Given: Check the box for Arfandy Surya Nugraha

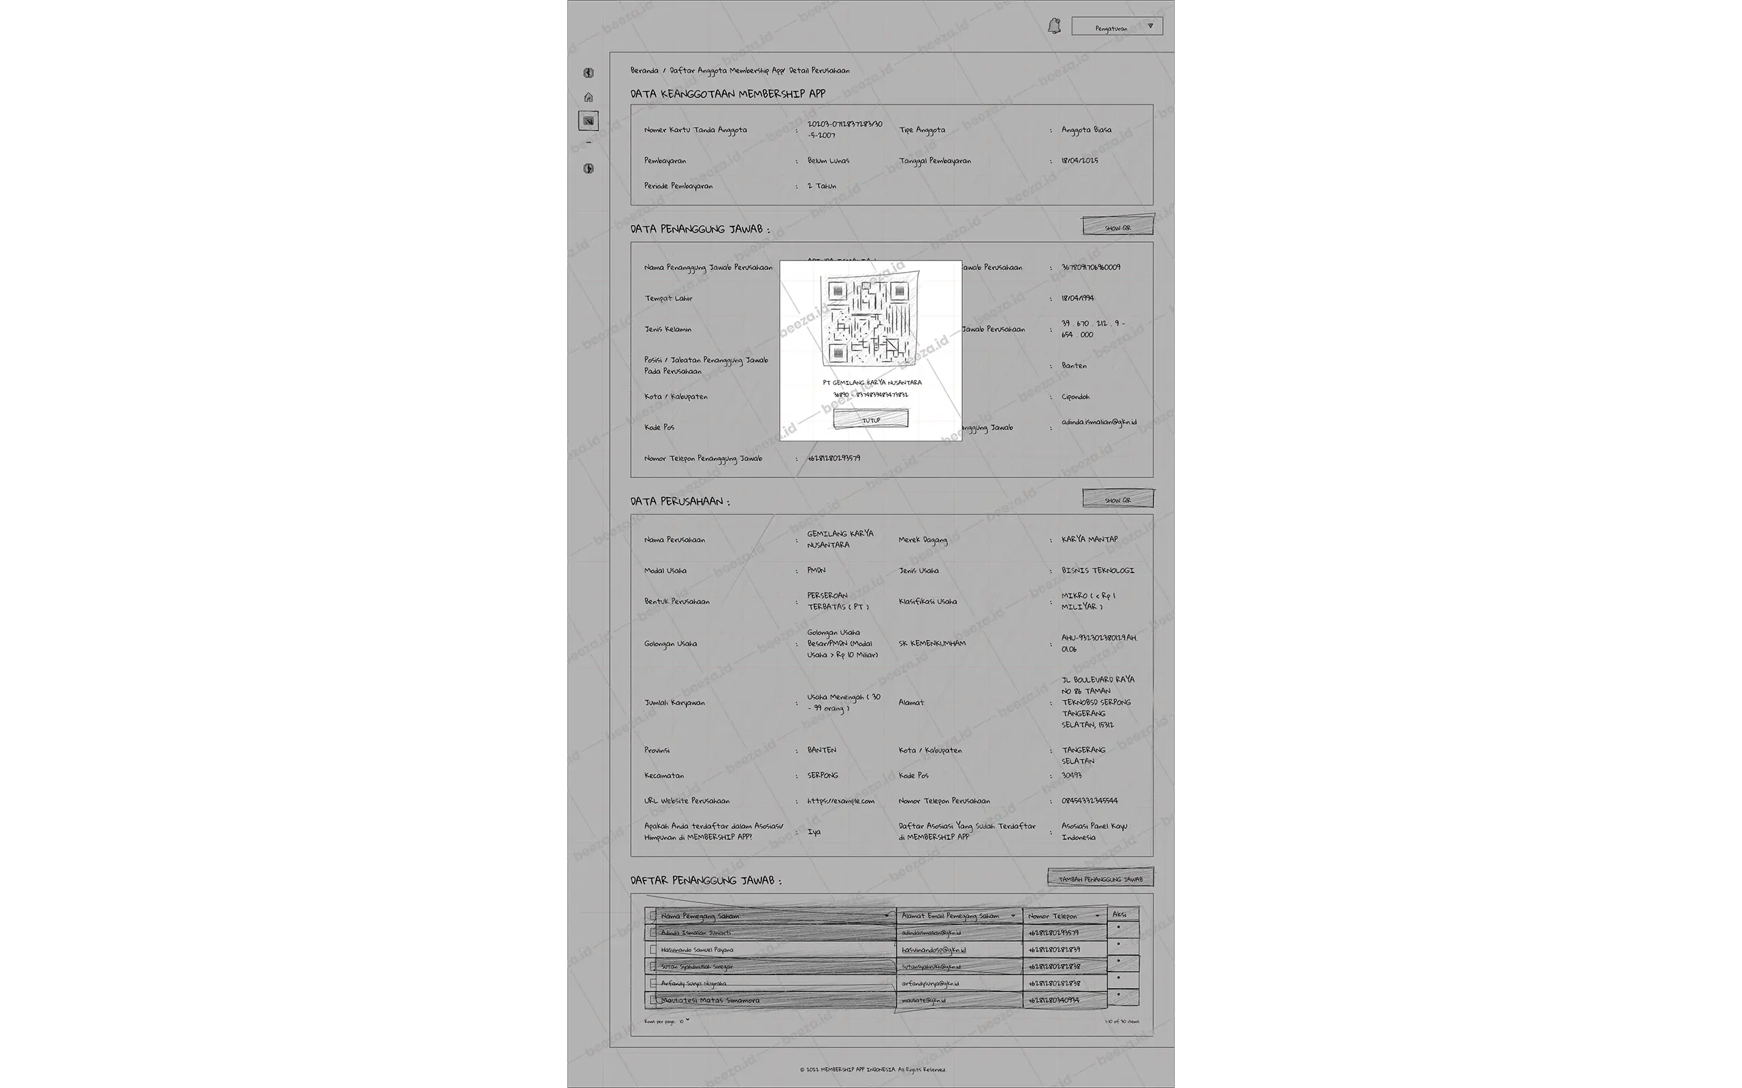Looking at the screenshot, I should (653, 983).
